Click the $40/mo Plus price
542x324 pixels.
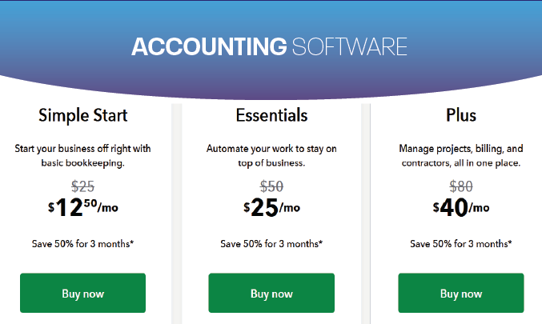click(x=461, y=207)
